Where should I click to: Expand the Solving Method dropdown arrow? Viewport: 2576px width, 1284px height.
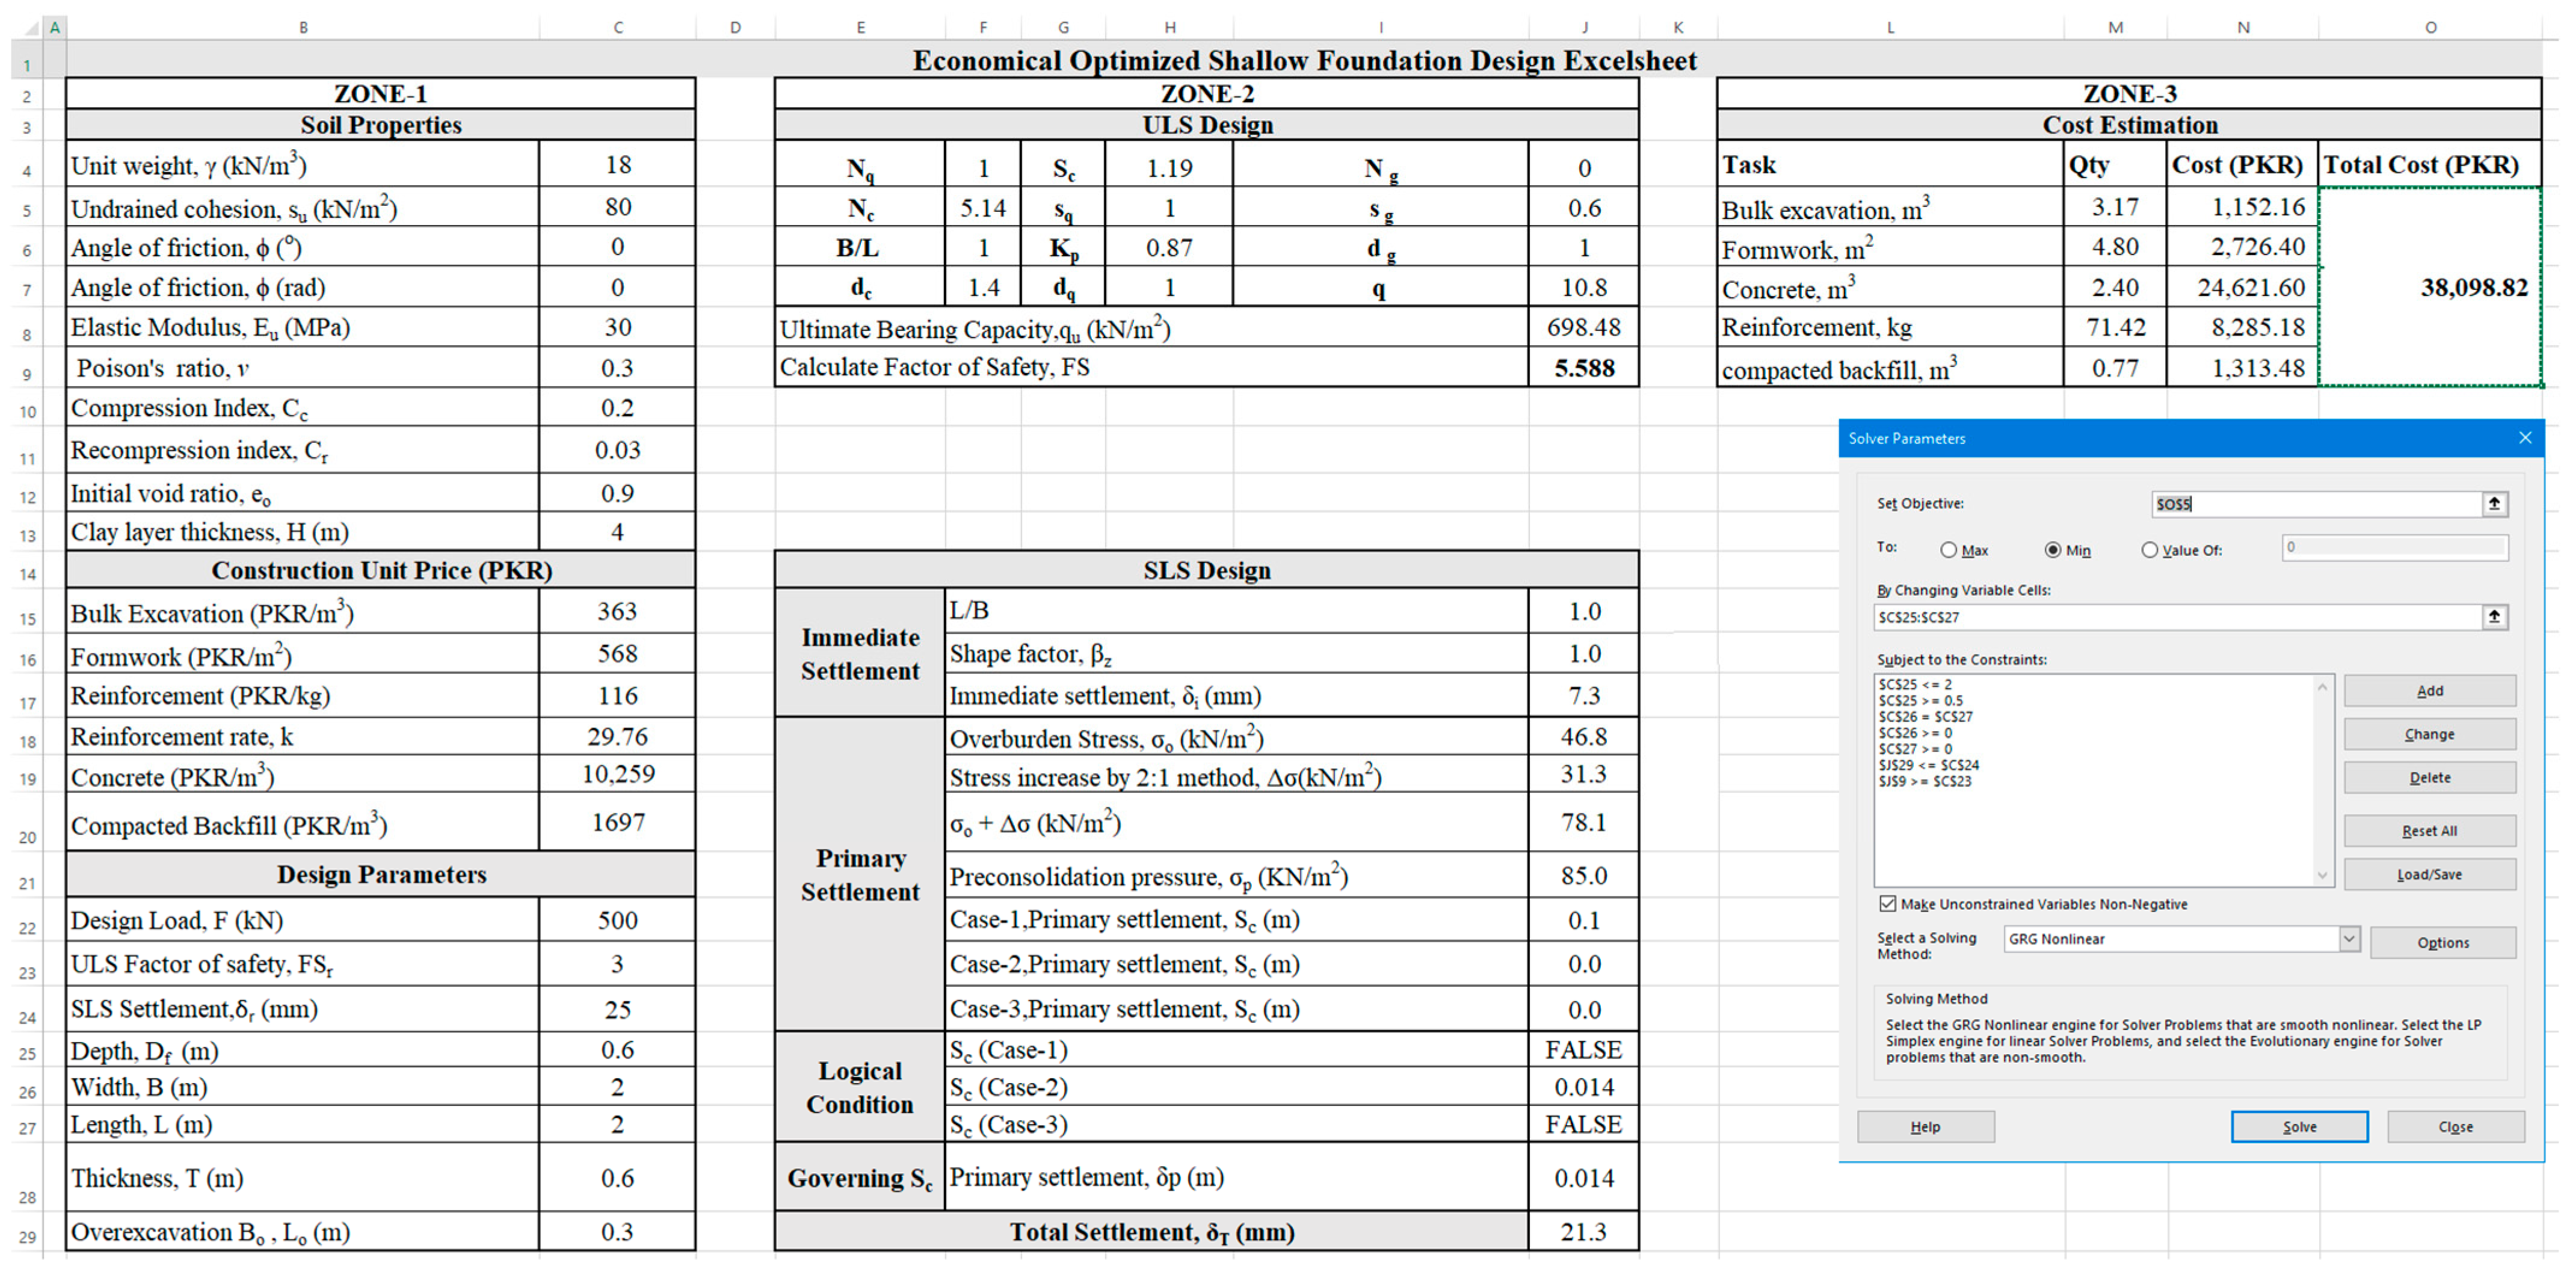pyautogui.click(x=2349, y=939)
